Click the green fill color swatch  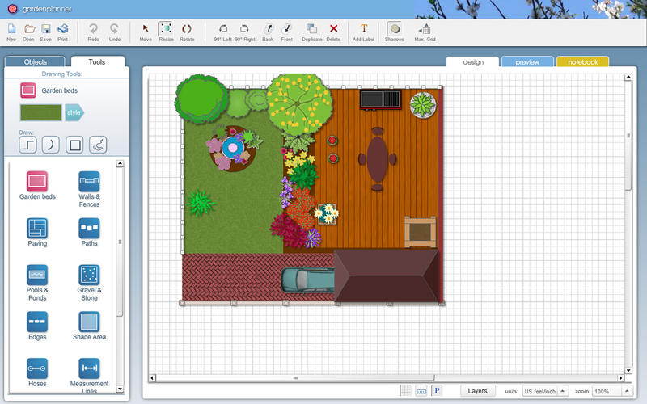(x=40, y=112)
